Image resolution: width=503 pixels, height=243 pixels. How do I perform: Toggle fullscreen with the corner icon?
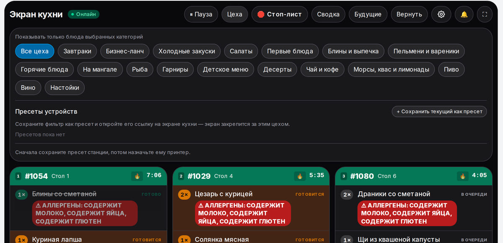pos(485,14)
